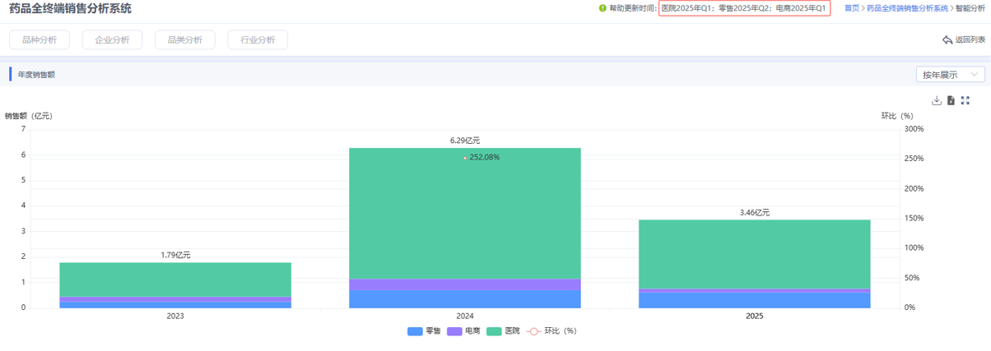Click the 2024 x-axis label
Viewport: 991px width, 351px height.
pyautogui.click(x=465, y=316)
